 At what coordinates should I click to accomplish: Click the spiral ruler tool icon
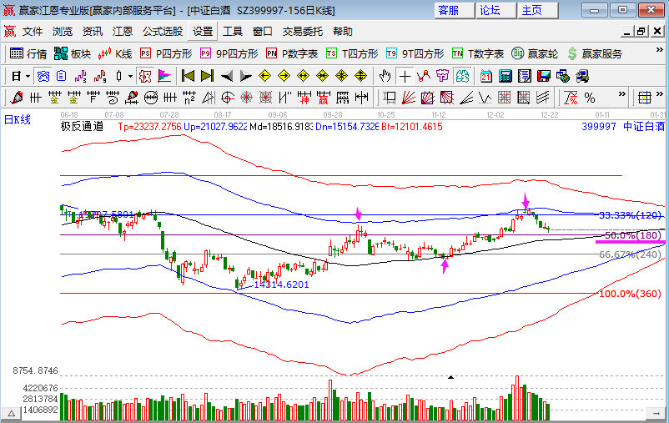[113, 98]
